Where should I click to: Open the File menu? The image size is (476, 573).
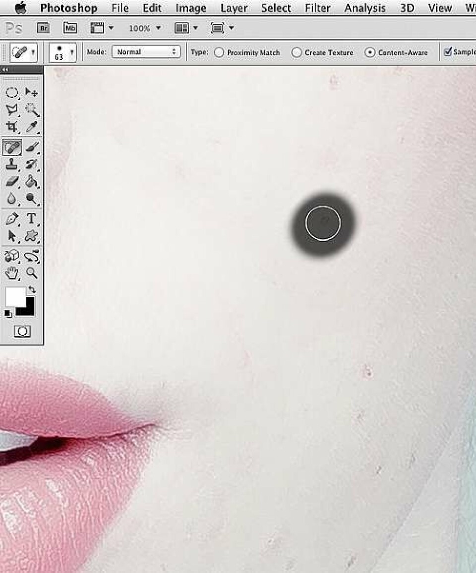[x=120, y=8]
